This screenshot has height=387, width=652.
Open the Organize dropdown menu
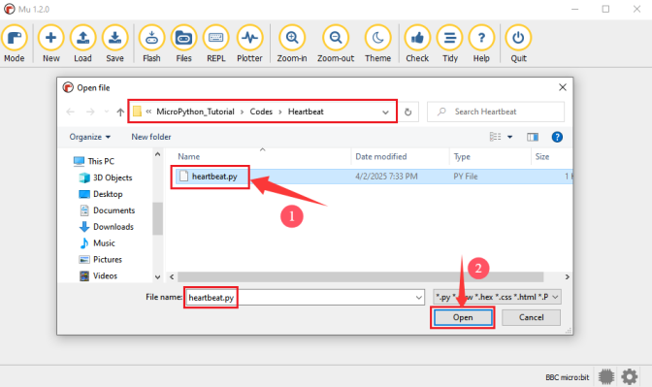pyautogui.click(x=90, y=137)
